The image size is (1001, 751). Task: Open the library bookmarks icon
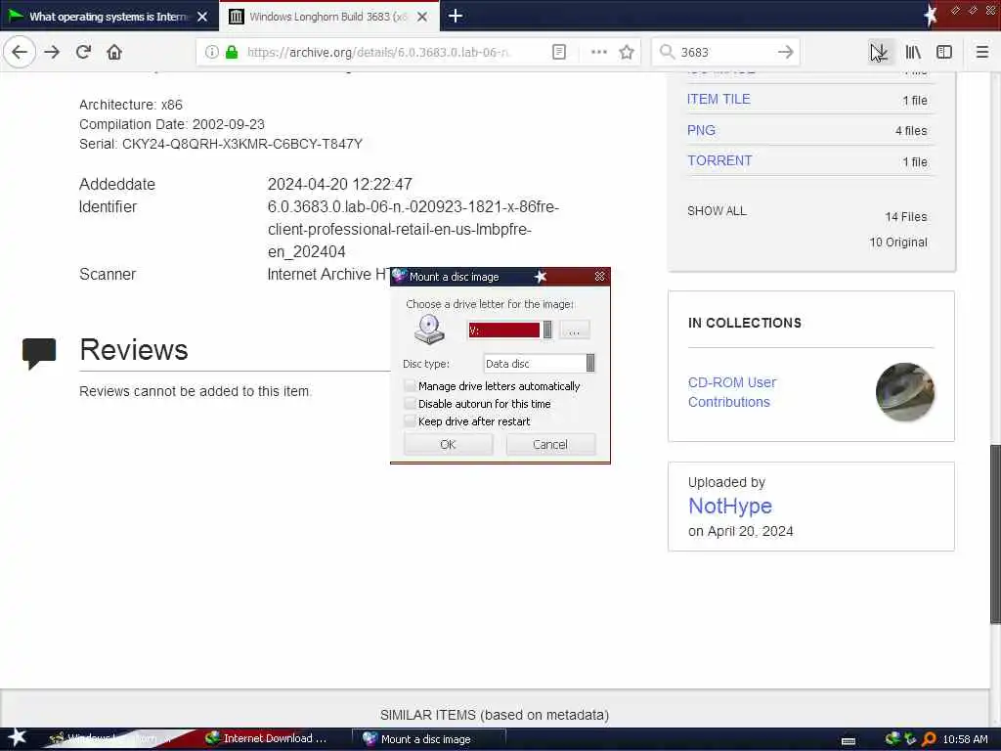click(913, 52)
